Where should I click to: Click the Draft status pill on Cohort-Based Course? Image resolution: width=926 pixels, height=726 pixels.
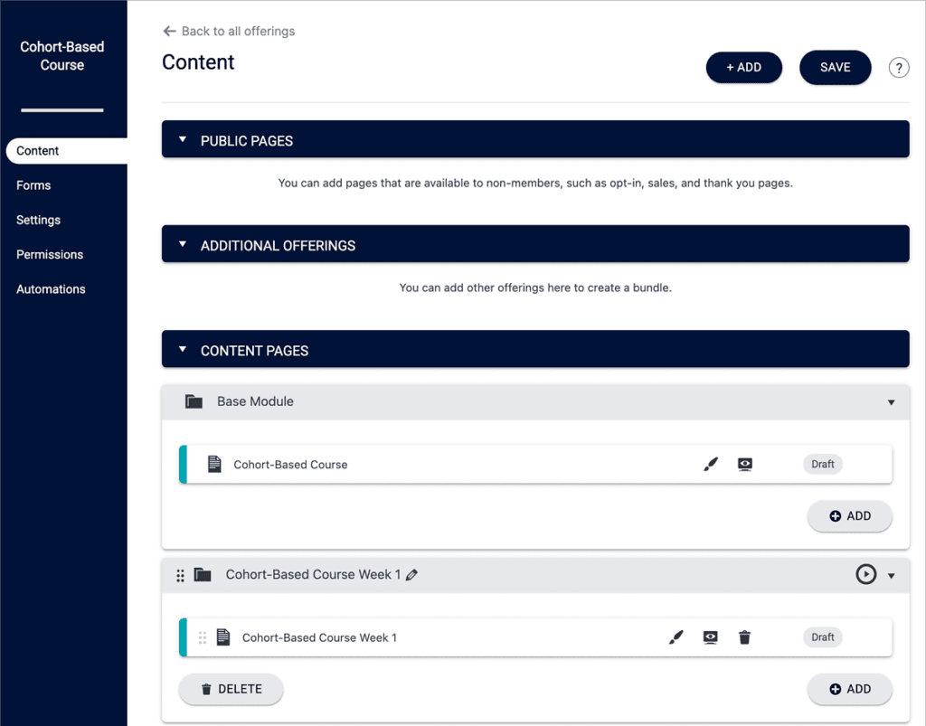(822, 464)
